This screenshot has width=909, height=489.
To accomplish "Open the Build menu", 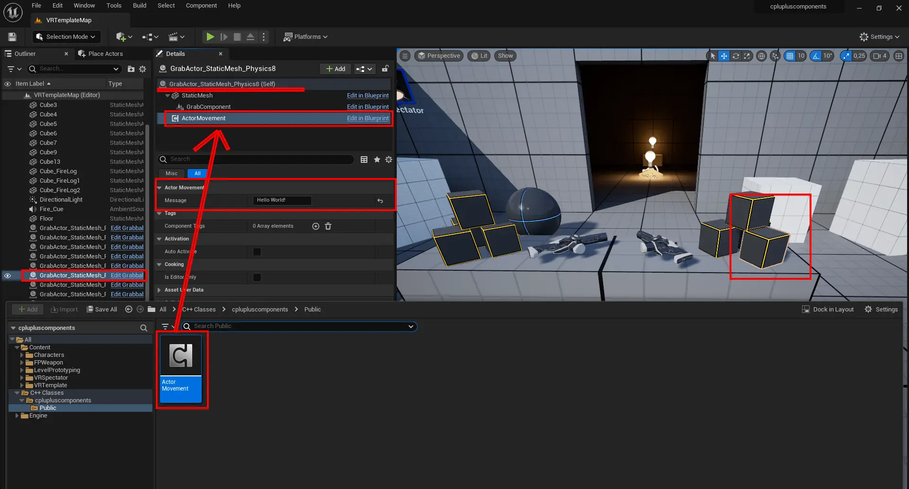I will coord(139,5).
